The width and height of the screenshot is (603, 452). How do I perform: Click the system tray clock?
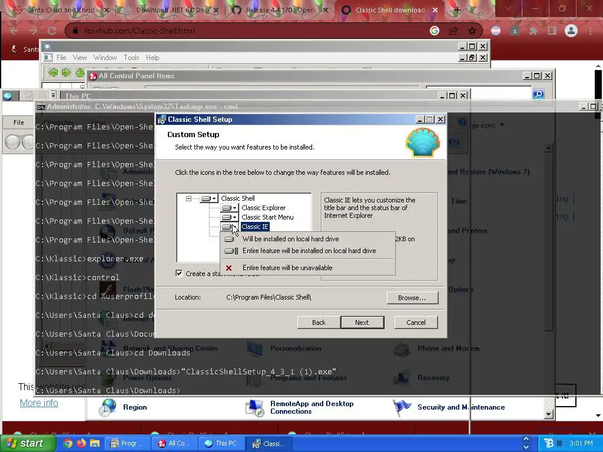[581, 443]
